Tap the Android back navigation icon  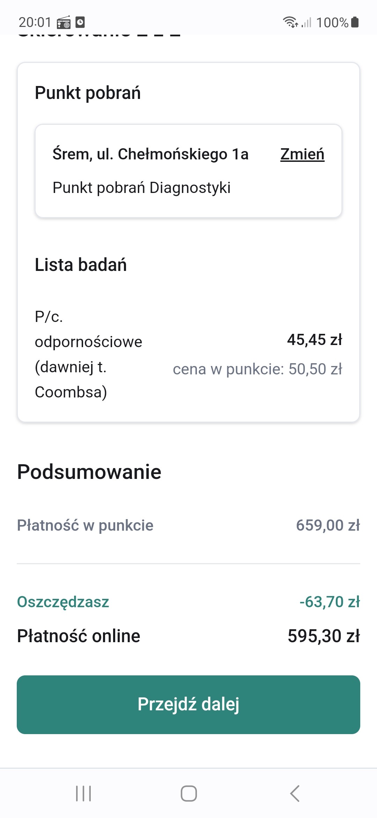coord(295,793)
